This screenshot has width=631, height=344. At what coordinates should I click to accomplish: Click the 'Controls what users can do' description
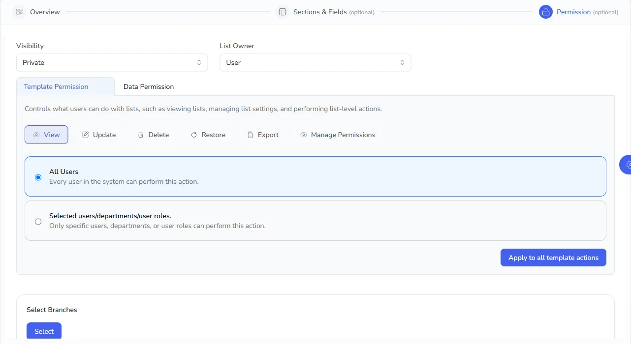tap(203, 109)
